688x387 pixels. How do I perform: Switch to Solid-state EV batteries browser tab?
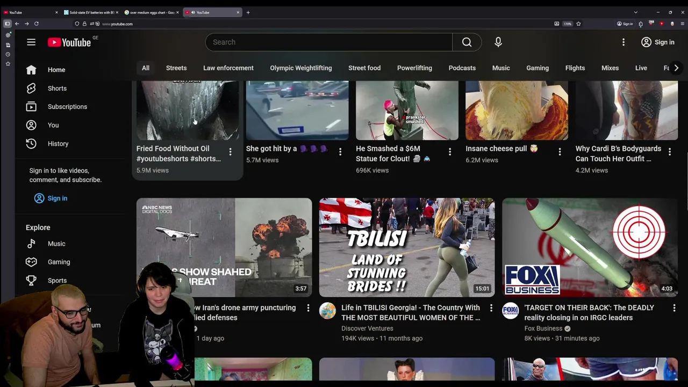pyautogui.click(x=91, y=12)
